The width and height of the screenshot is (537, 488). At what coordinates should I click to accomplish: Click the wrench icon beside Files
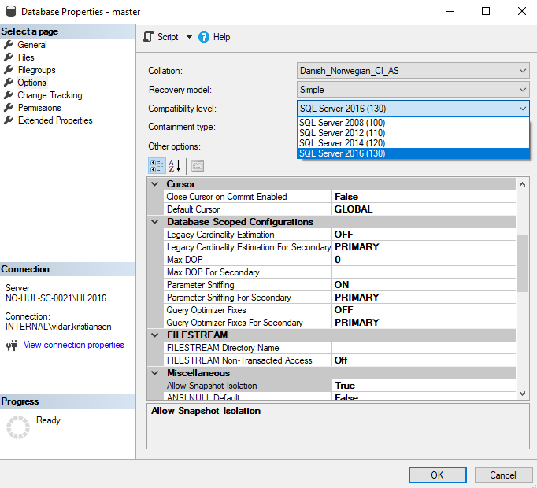point(8,57)
